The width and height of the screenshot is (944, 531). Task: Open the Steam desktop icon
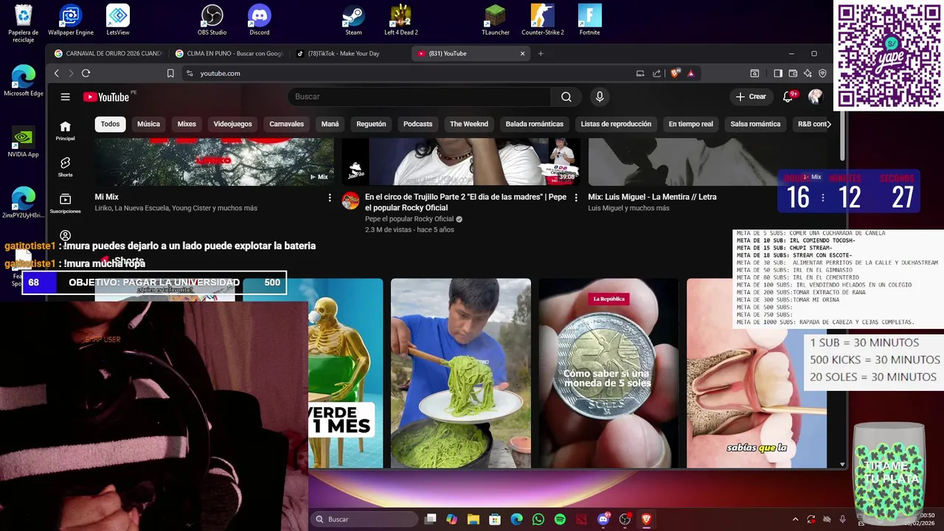(x=354, y=20)
